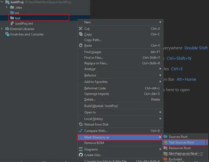Click the Diagrams icon
This screenshot has height=162, width=209.
click(x=81, y=149)
